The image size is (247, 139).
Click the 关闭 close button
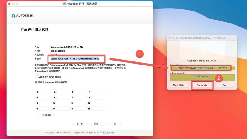pyautogui.click(x=96, y=124)
